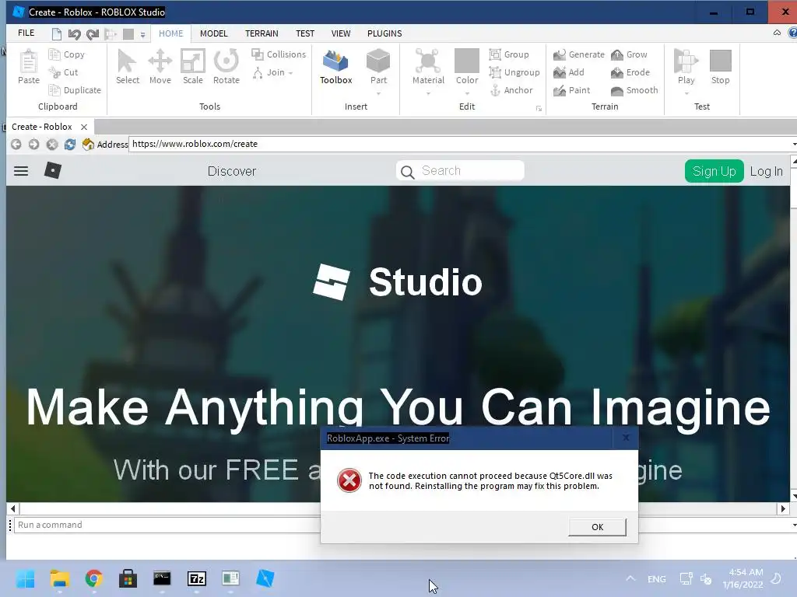
Task: Click the Log In link
Action: click(x=767, y=171)
